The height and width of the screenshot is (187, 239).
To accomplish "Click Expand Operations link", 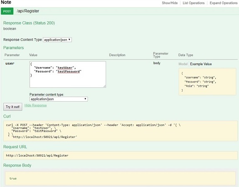I will 224,3.
